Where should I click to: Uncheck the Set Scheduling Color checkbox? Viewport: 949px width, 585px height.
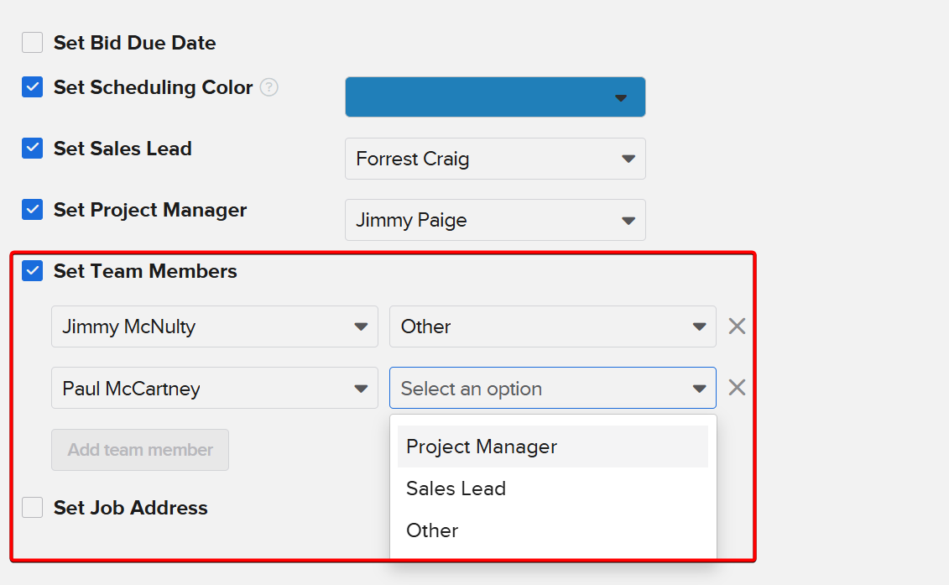click(33, 87)
